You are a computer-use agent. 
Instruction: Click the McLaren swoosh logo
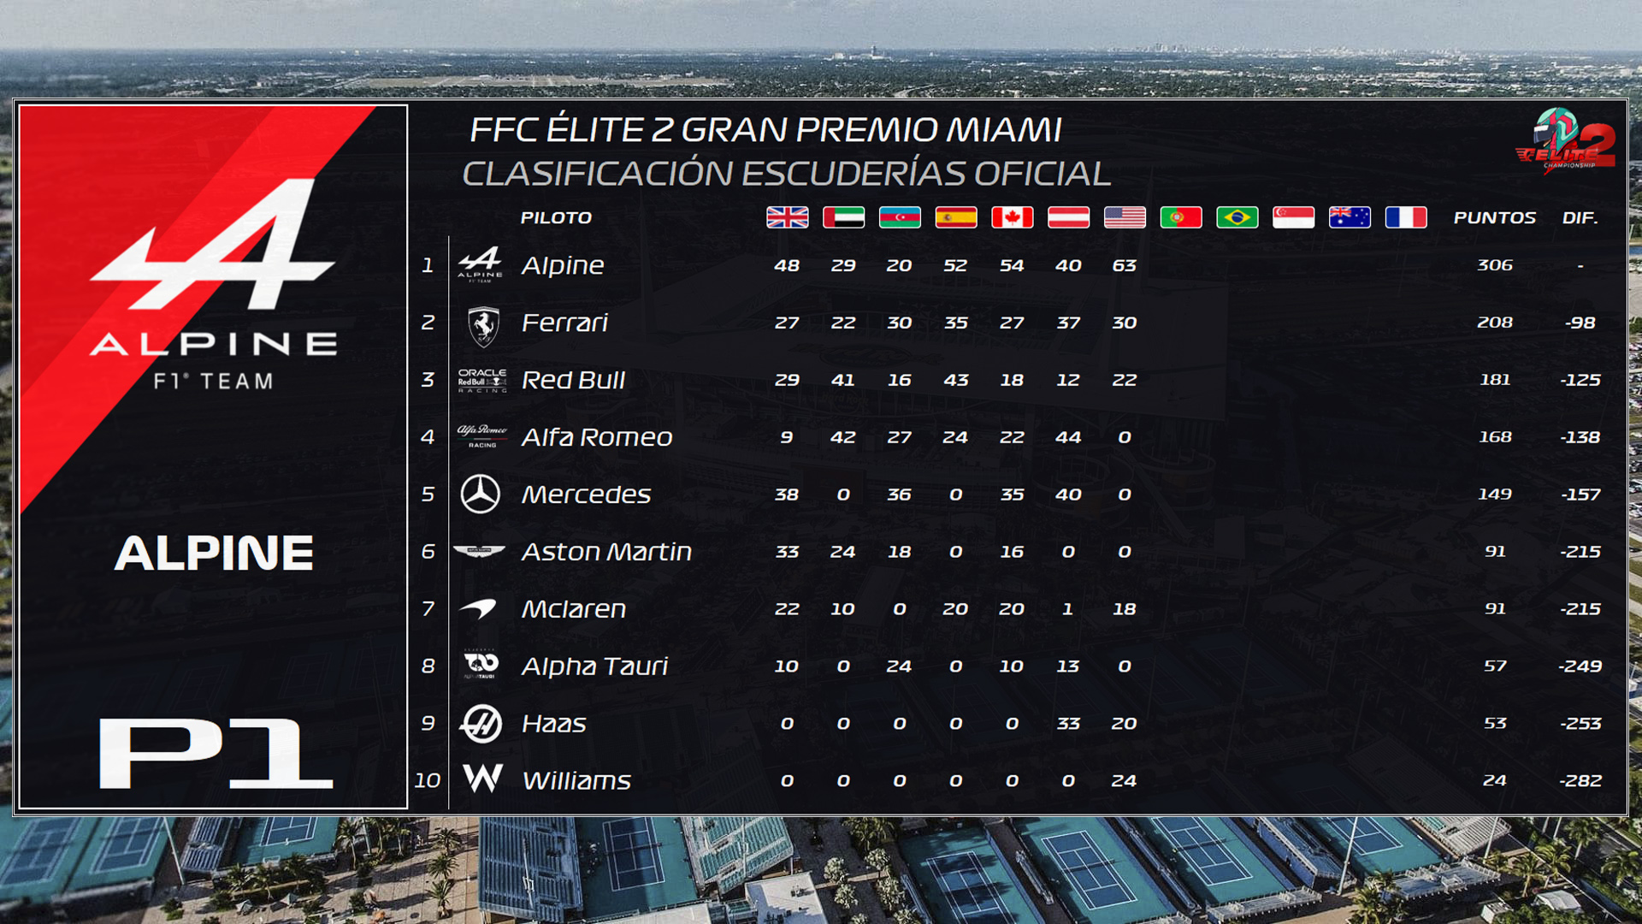coord(479,608)
